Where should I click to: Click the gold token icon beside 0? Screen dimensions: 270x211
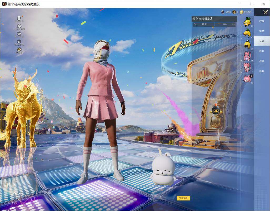(x=234, y=12)
